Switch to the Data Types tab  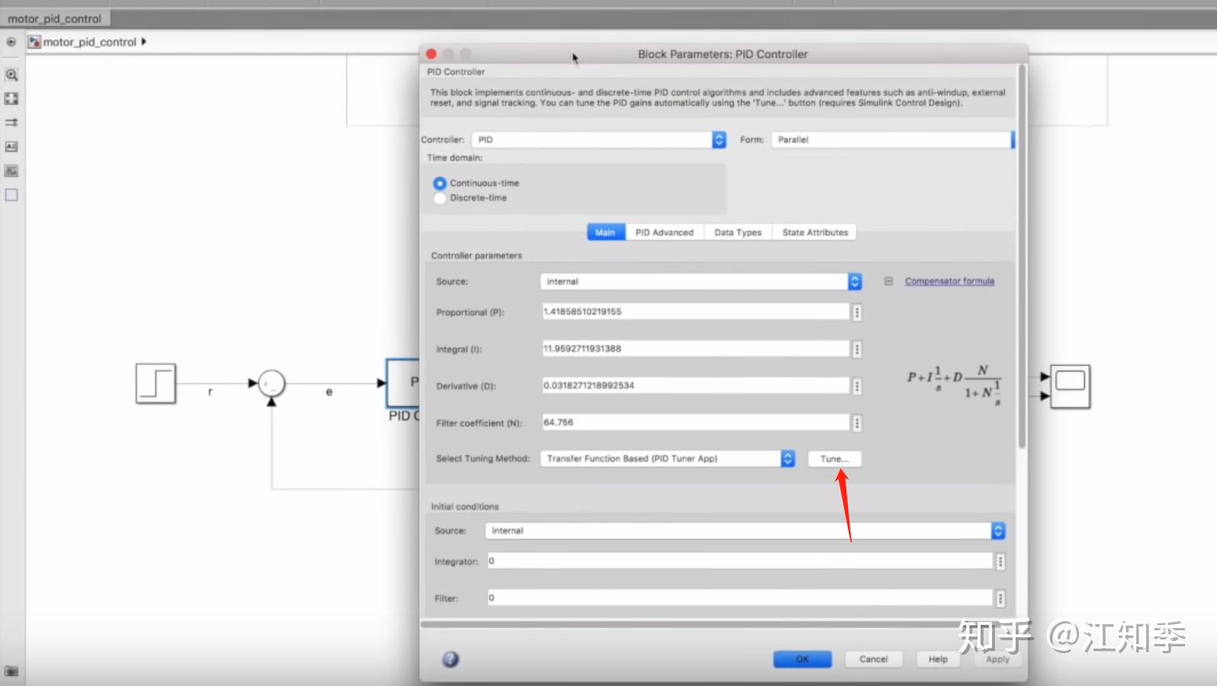pyautogui.click(x=738, y=232)
